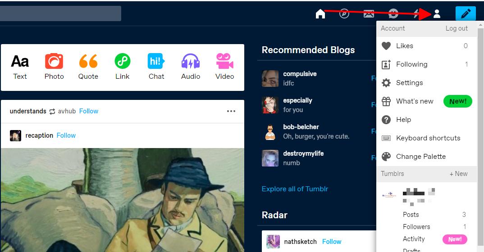484x252 pixels.
Task: Click the destroymylife blog avatar
Action: click(270, 158)
